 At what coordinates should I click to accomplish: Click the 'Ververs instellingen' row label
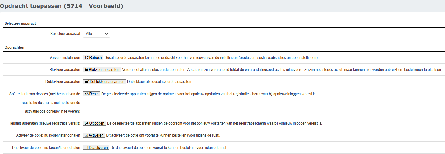pos(65,58)
